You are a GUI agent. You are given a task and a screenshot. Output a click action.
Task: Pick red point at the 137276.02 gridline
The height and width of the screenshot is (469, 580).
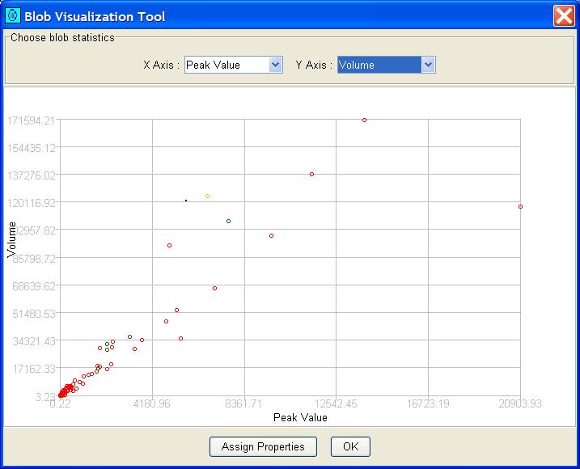tap(311, 174)
